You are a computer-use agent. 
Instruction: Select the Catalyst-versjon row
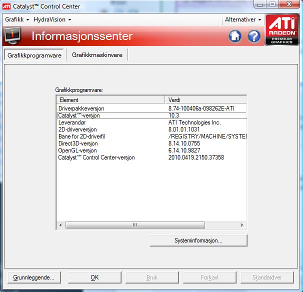(x=151, y=115)
